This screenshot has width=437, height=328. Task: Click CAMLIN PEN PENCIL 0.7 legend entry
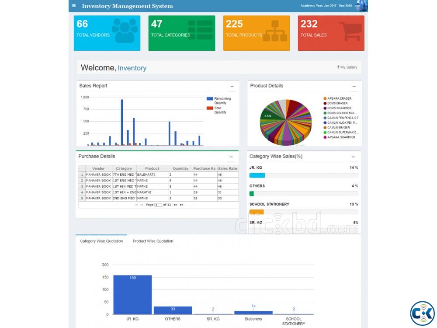click(x=341, y=118)
